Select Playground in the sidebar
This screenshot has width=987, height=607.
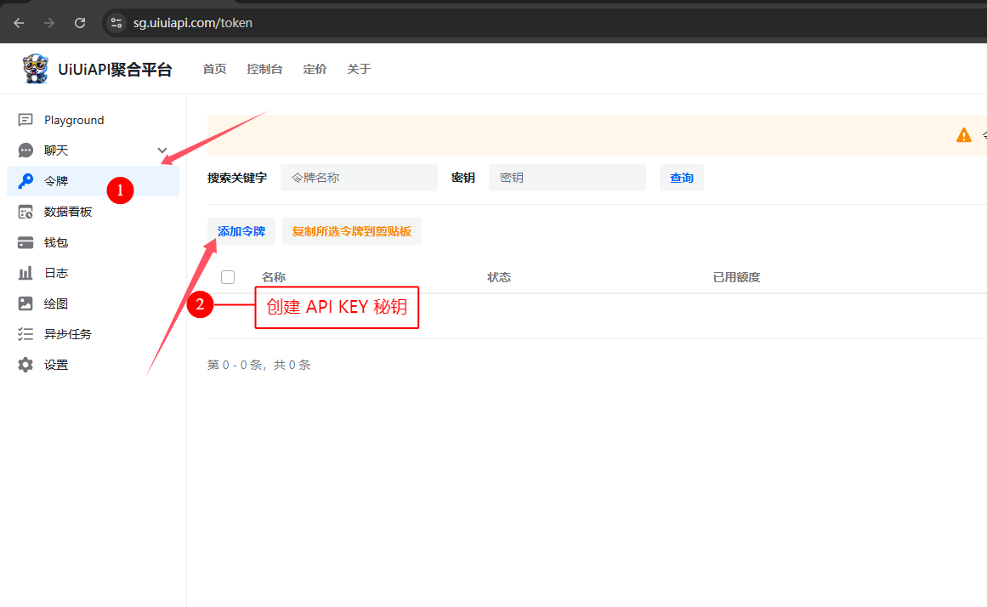[x=94, y=120]
